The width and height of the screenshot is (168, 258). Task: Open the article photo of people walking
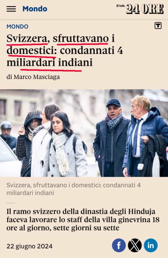click(84, 133)
